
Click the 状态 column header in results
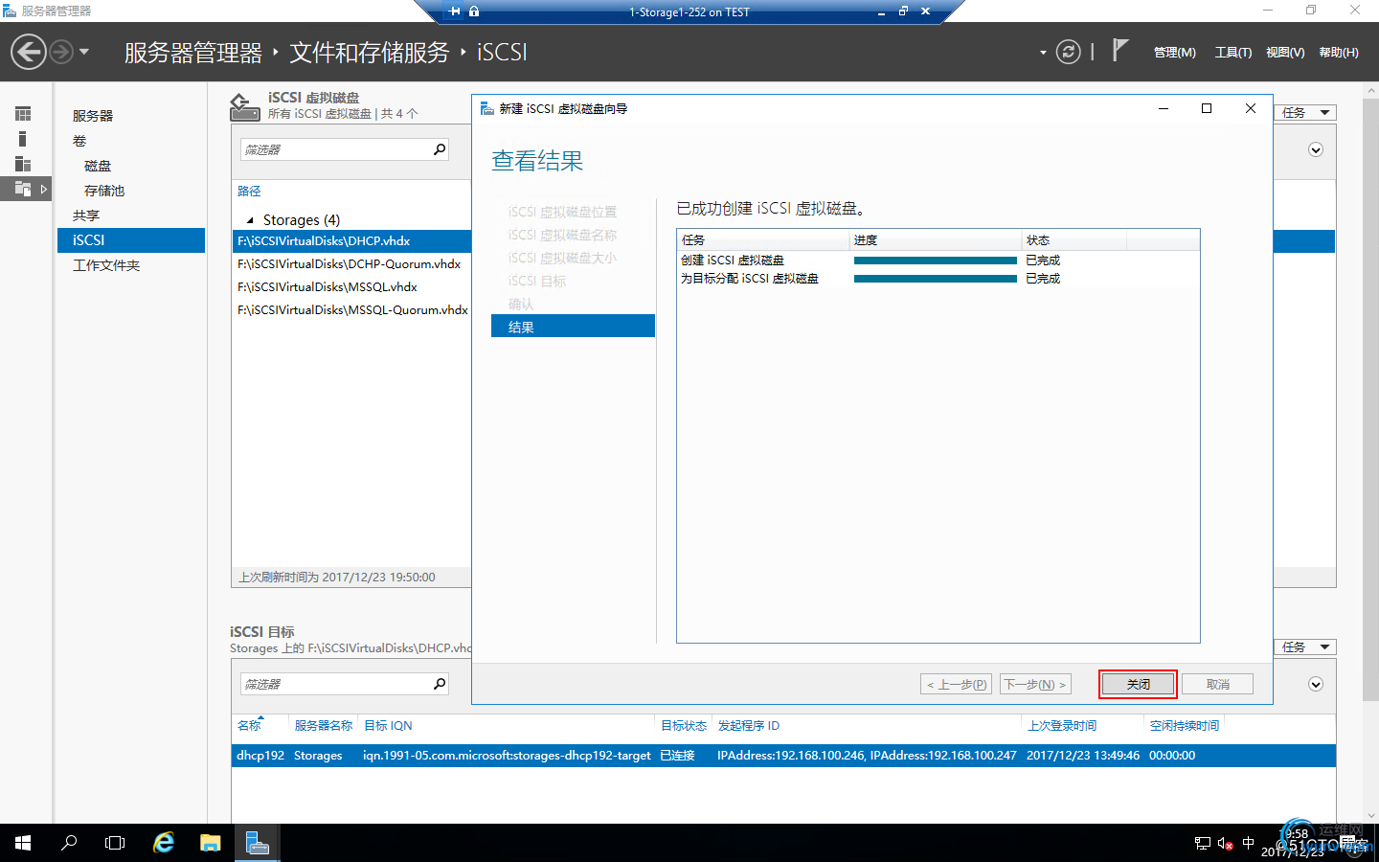pos(1074,240)
